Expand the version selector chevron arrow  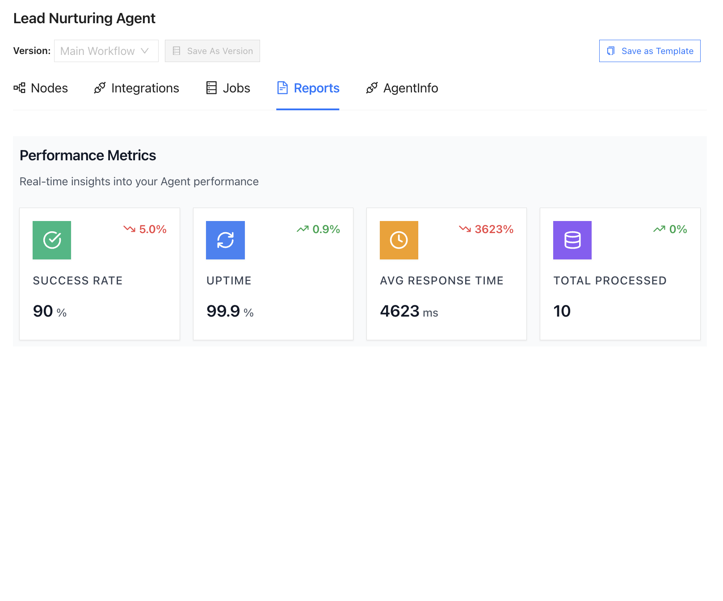pos(145,51)
